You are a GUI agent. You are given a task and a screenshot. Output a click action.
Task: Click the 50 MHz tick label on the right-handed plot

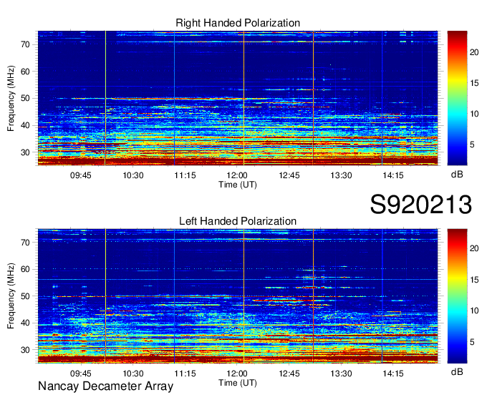click(26, 99)
